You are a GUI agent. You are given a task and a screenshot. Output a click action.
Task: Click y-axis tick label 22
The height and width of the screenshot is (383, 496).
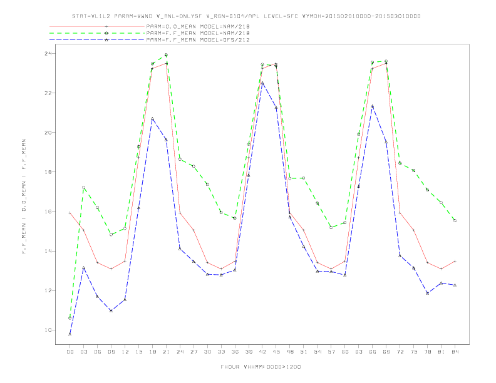pos(48,93)
